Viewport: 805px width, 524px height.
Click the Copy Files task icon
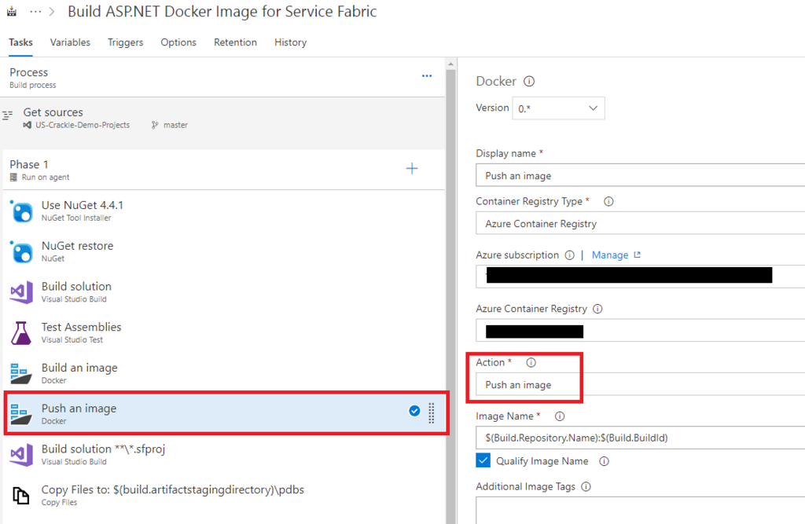tap(21, 495)
